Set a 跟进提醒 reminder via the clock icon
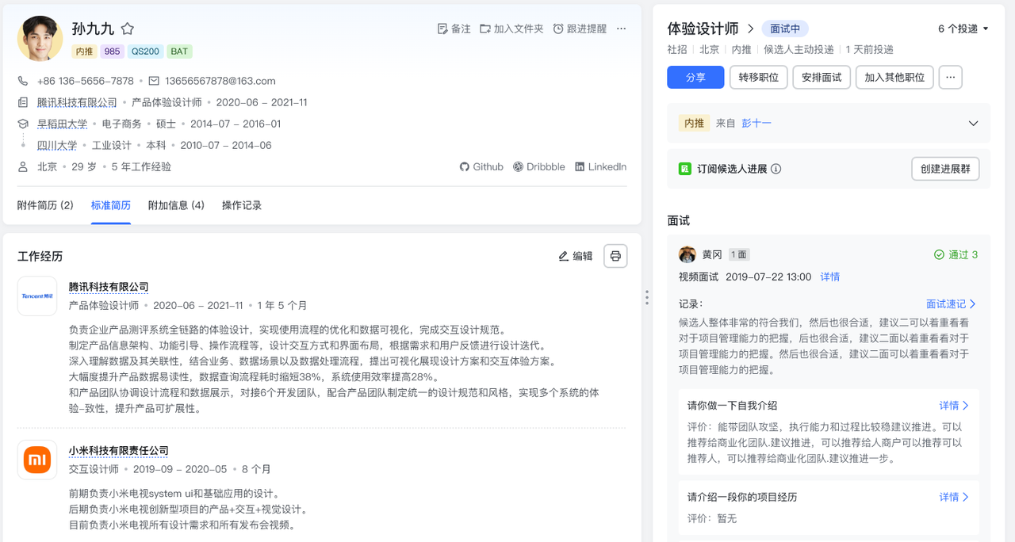This screenshot has width=1015, height=542. [x=558, y=29]
